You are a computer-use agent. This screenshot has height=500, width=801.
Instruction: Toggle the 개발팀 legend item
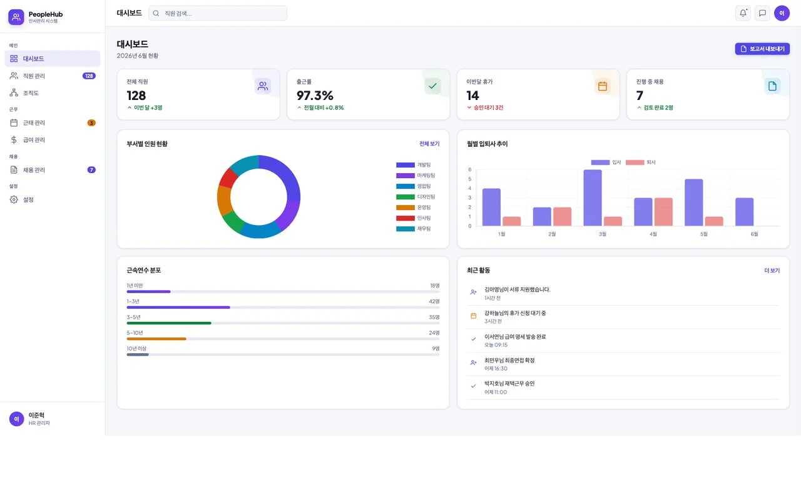pos(414,165)
